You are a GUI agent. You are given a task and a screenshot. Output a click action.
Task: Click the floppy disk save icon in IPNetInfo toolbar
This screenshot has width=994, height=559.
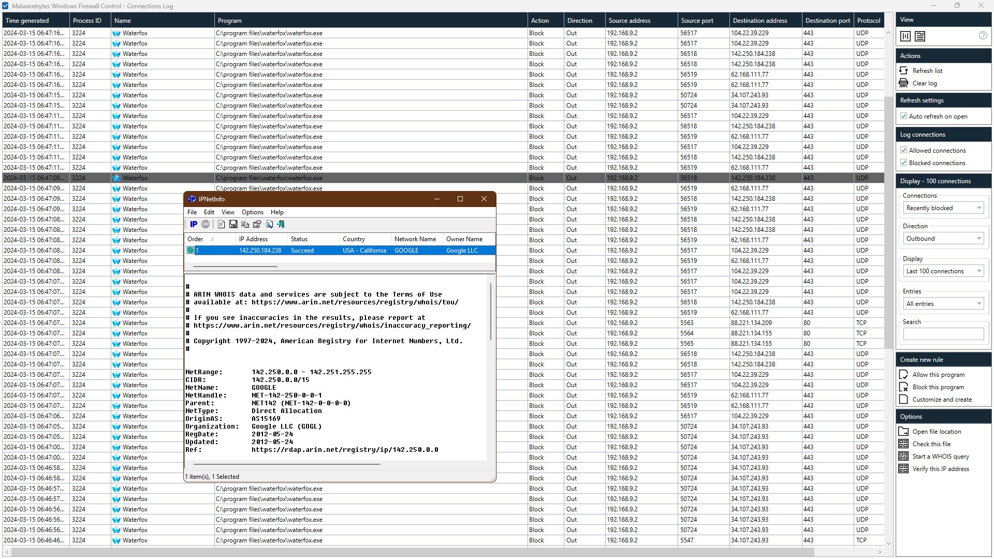[x=233, y=224]
